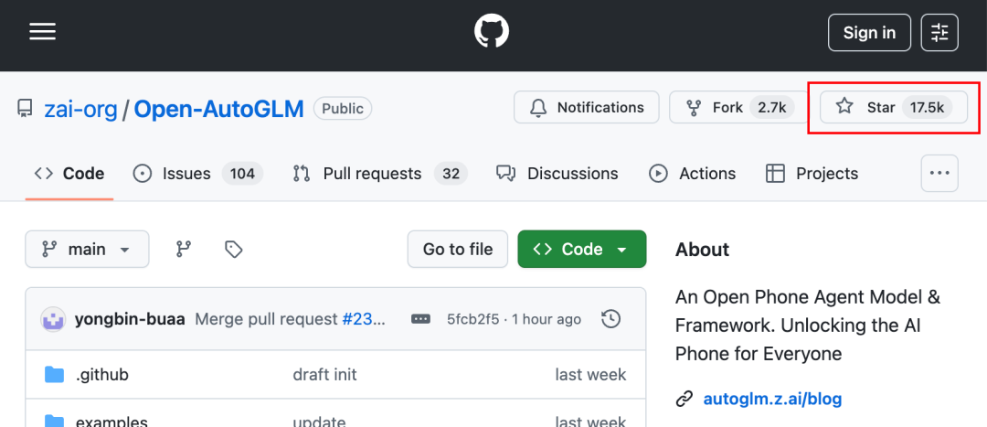Open the draft init commit message

(x=324, y=375)
